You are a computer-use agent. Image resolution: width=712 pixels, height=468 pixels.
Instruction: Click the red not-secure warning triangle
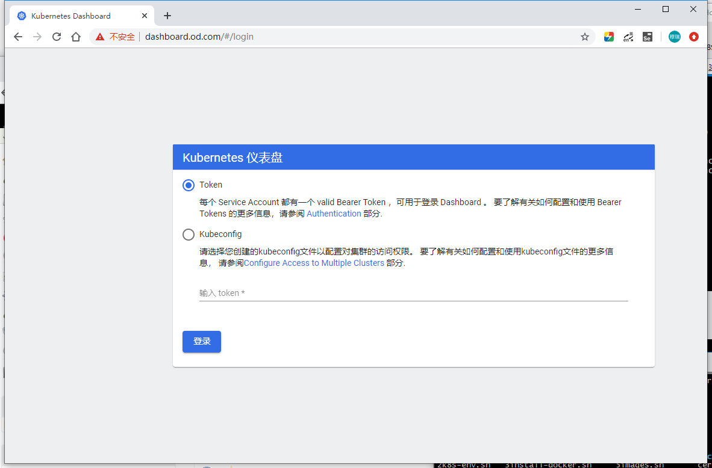(100, 37)
